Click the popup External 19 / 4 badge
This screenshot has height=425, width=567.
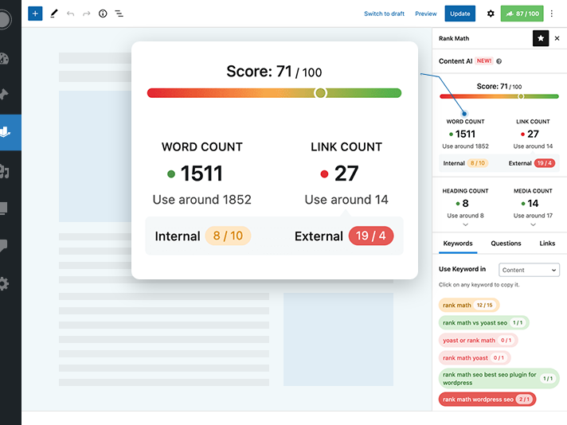coord(370,236)
